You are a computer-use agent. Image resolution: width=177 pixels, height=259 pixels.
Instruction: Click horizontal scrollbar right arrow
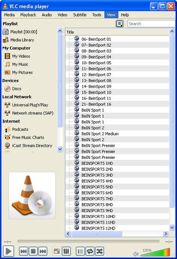coord(165,234)
